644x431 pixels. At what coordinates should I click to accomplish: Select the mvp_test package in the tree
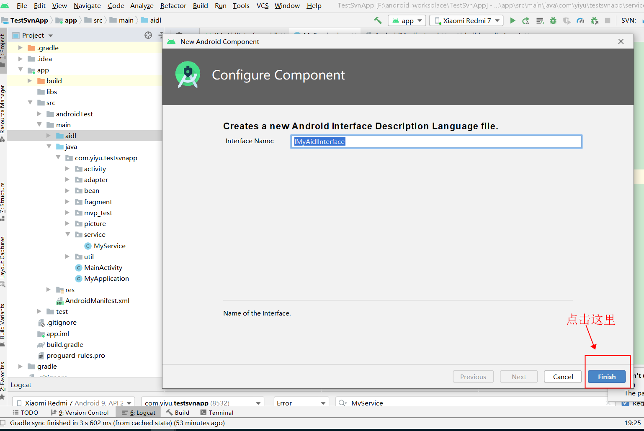98,213
